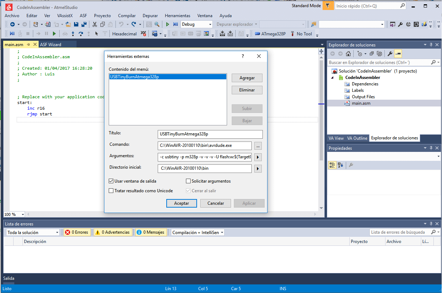Screen dimensions: 442x293
Task: Click the Cancelar button
Action: click(x=216, y=203)
